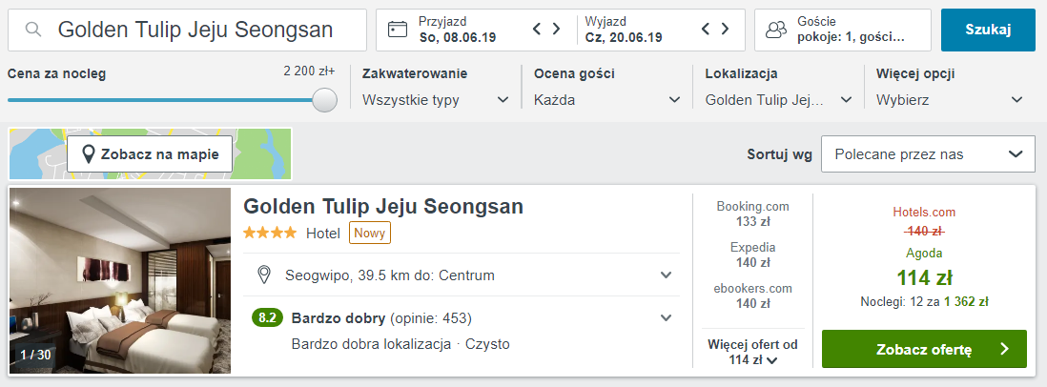Click the blue Szukaj button
The width and height of the screenshot is (1047, 387).
click(988, 30)
